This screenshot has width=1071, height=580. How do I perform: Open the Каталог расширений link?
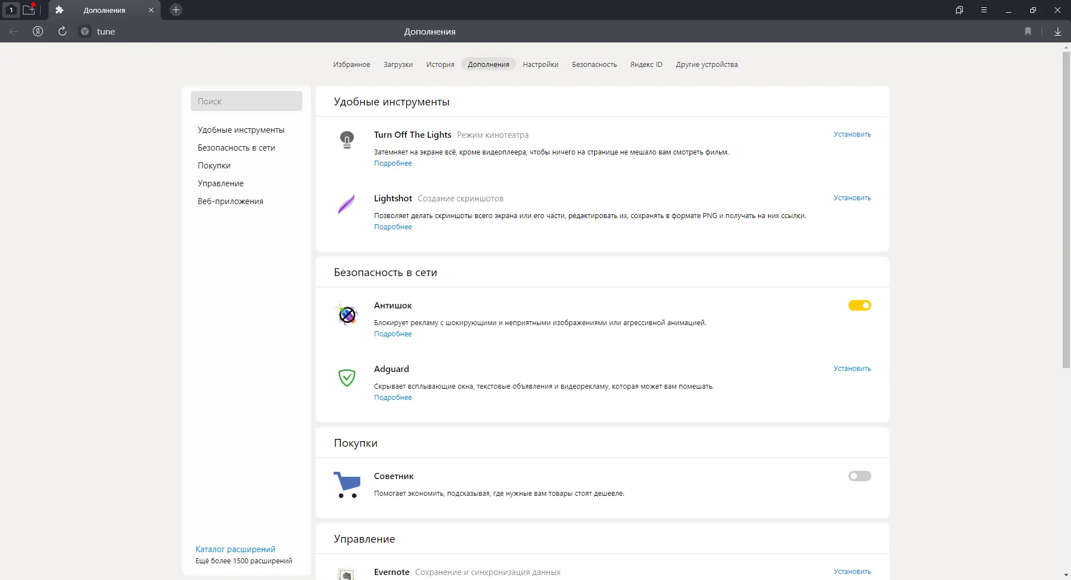(x=235, y=549)
